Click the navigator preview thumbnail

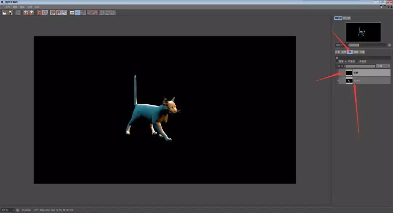coord(363,32)
